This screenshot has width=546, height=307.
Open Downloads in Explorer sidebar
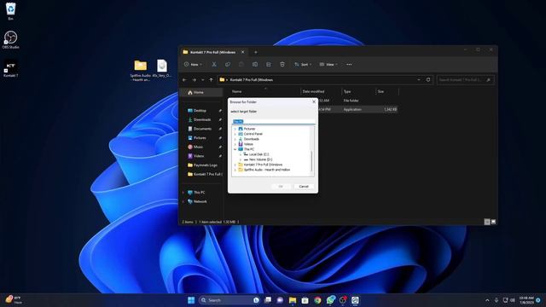point(201,119)
